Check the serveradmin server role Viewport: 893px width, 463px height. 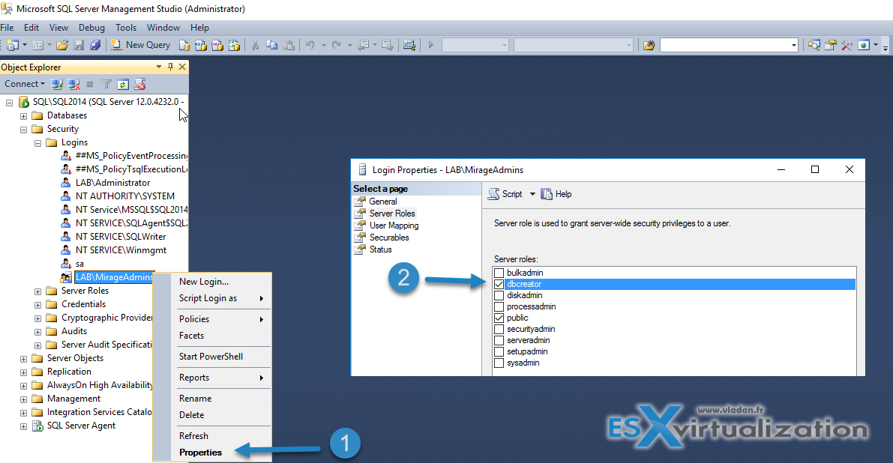click(499, 340)
